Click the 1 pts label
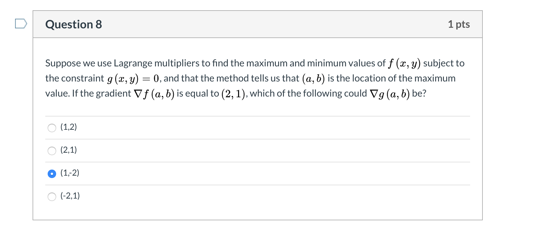Viewport: 557px width, 239px height. [x=459, y=24]
